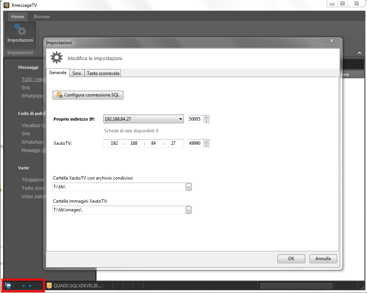The height and width of the screenshot is (293, 367).
Task: Click the large gear icon in dialog header
Action: [57, 58]
